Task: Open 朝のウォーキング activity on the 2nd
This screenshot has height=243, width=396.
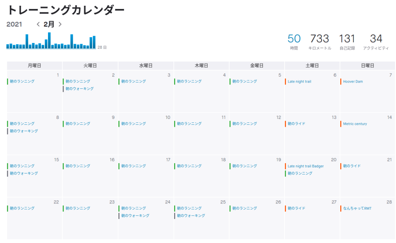Action: [x=79, y=89]
